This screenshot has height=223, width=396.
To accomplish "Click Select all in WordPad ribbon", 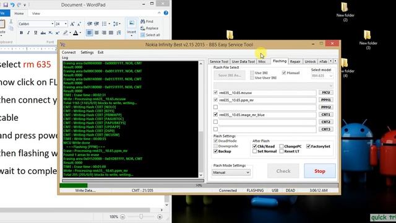I will click(150, 35).
